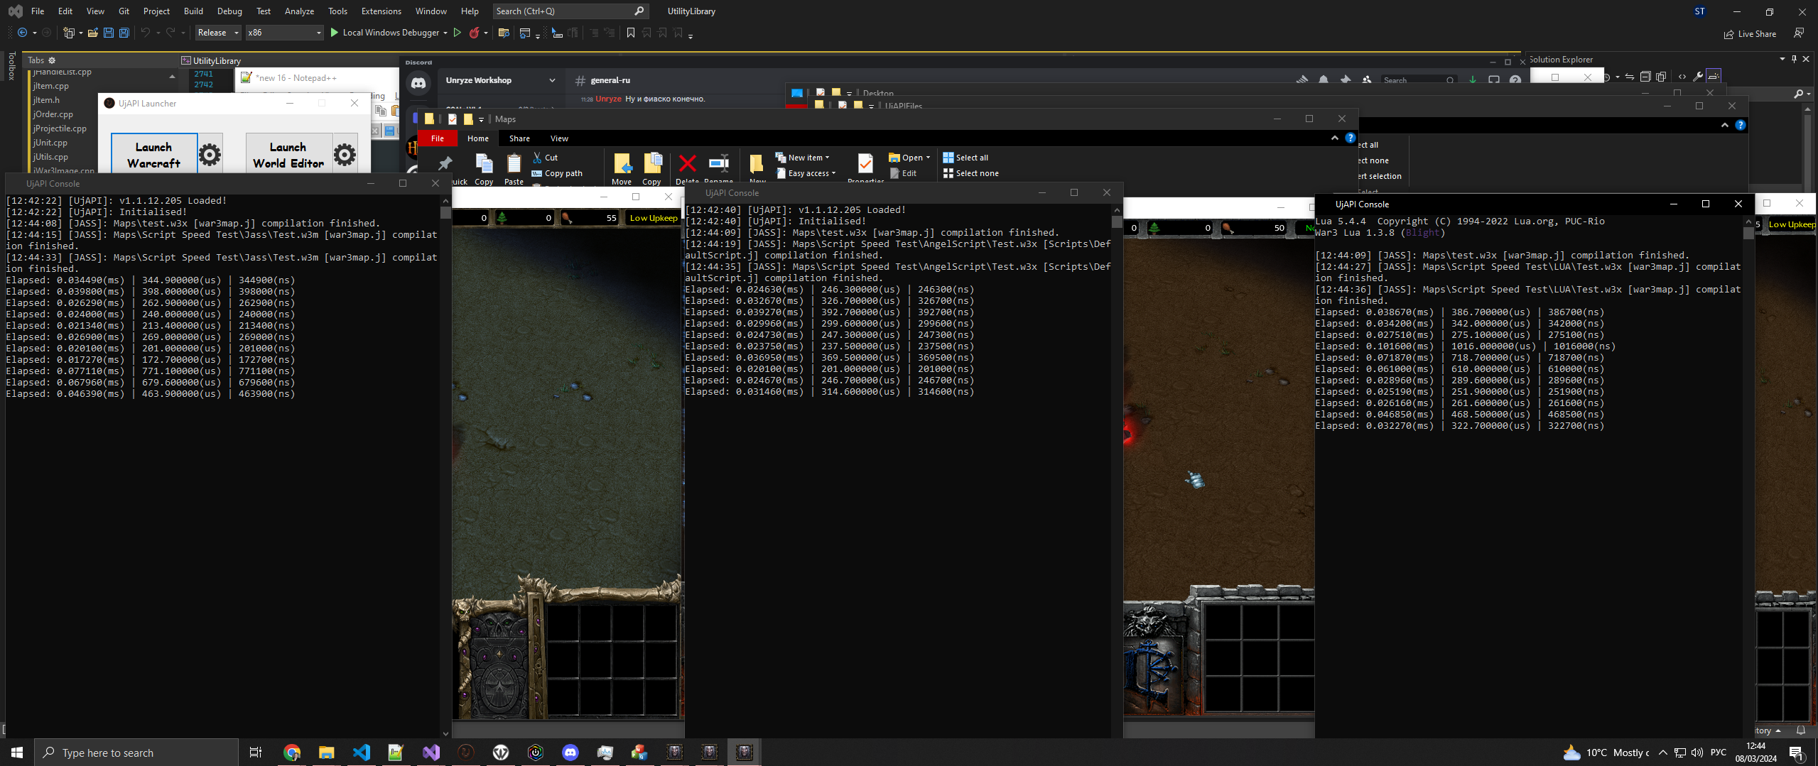Open jOrder.cpp in the tabs list
This screenshot has width=1818, height=766.
53,114
